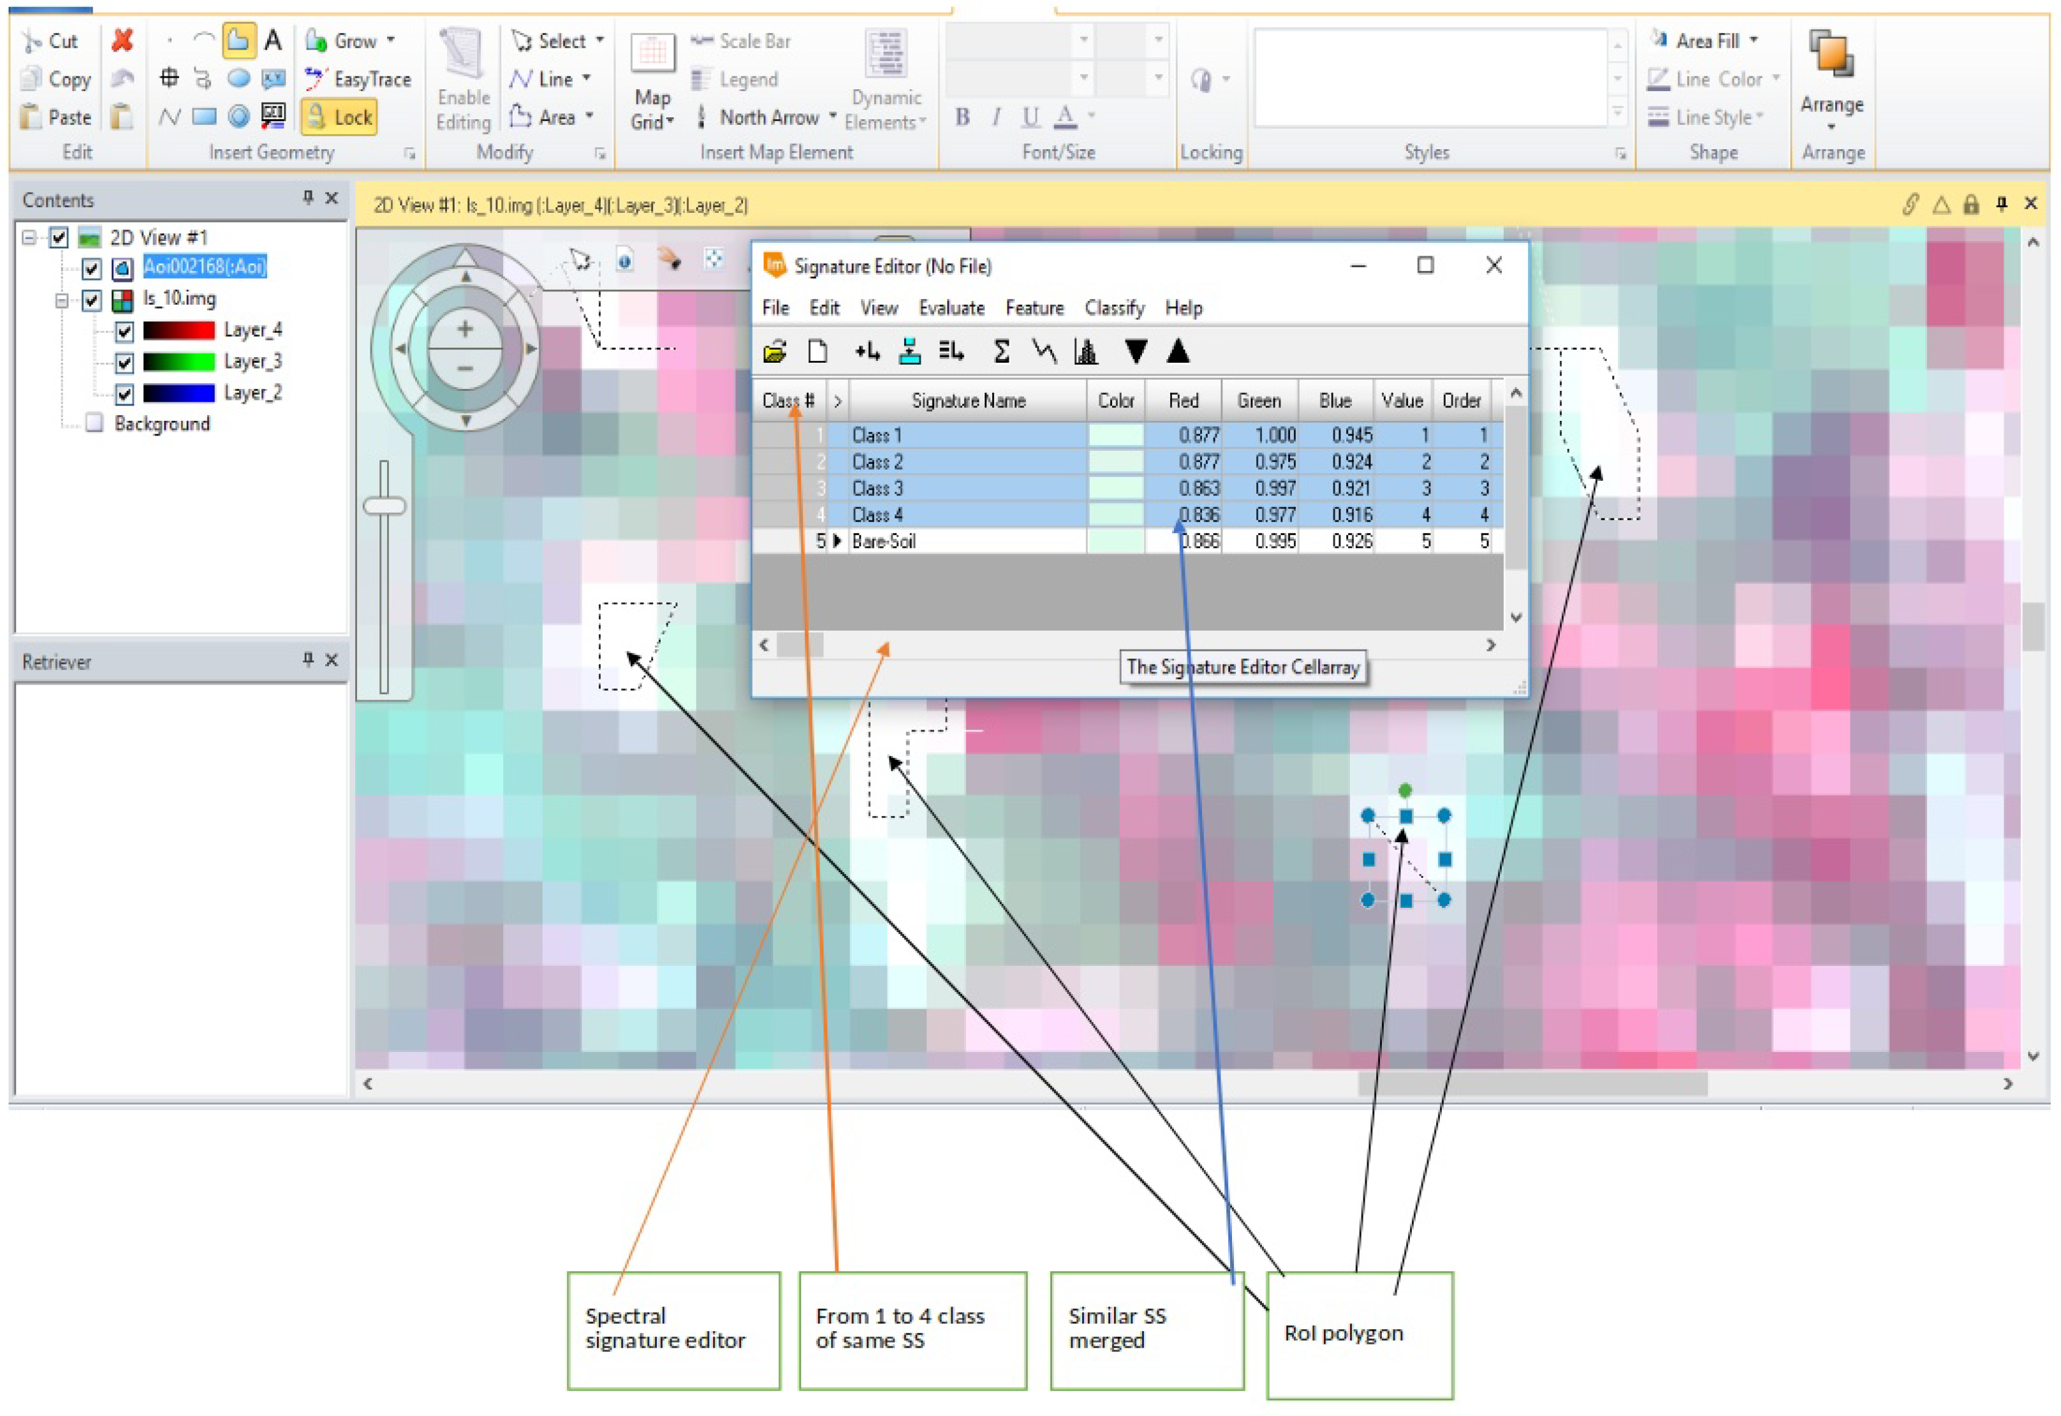Open the Grow tool dropdown
The width and height of the screenshot is (2061, 1416).
click(x=390, y=41)
